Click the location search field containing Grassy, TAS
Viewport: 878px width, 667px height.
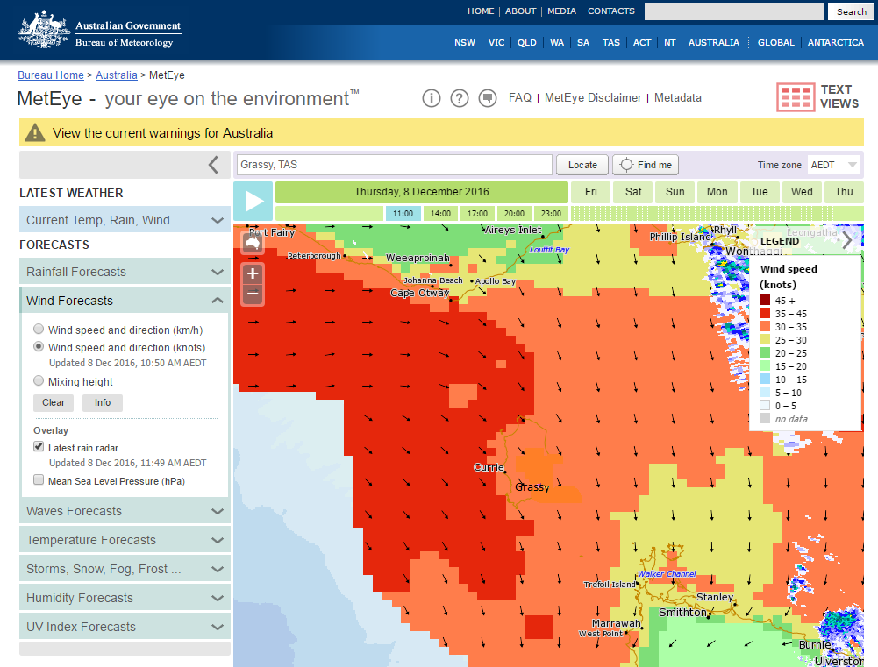pyautogui.click(x=395, y=165)
